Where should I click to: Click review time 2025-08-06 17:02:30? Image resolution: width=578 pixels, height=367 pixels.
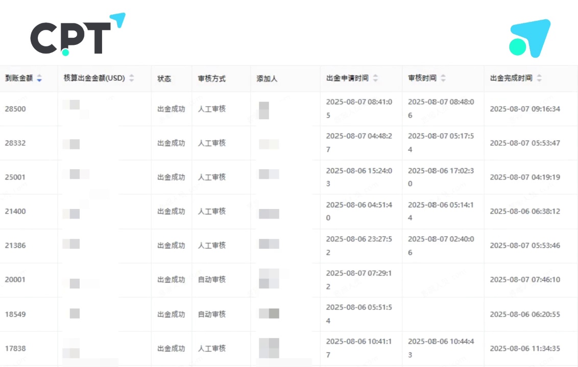[x=441, y=177]
